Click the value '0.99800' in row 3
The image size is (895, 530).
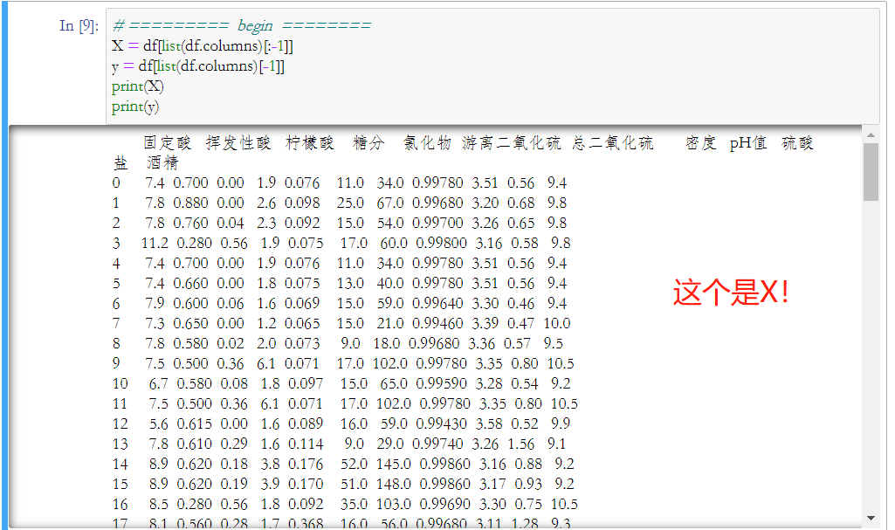441,243
